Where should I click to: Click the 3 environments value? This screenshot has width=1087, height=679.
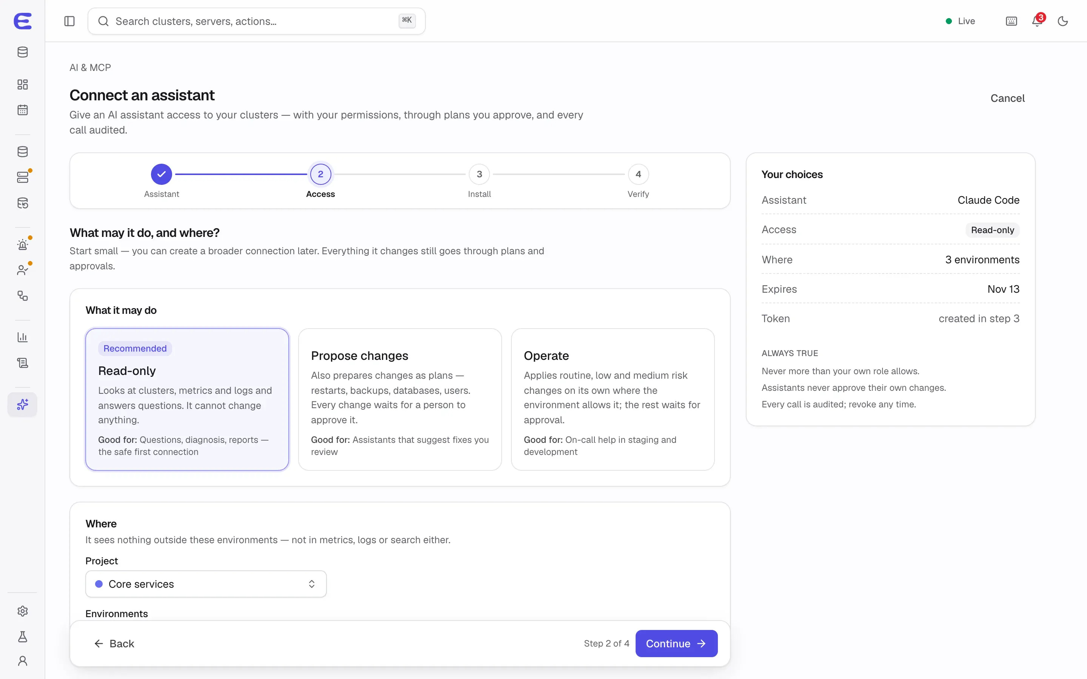coord(982,260)
